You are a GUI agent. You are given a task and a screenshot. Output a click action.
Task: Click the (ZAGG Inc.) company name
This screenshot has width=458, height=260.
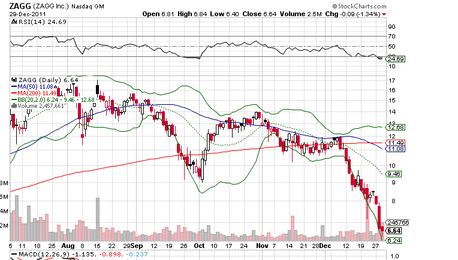pyautogui.click(x=51, y=6)
